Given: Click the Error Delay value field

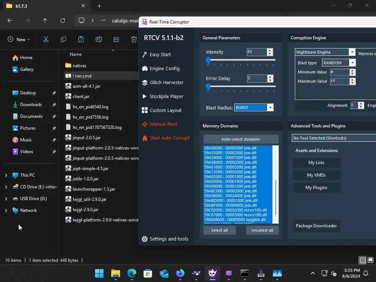Looking at the screenshot, I should [x=257, y=79].
